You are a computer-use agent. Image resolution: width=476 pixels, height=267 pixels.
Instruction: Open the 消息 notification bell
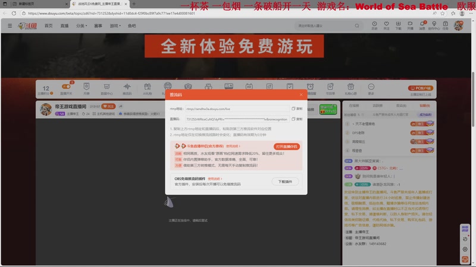click(x=422, y=26)
